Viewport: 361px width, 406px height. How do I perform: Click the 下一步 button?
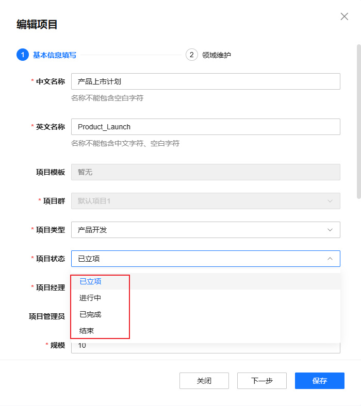262,381
